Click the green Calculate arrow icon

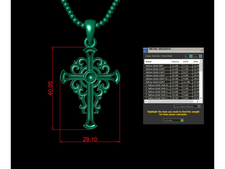pyautogui.click(x=182, y=120)
